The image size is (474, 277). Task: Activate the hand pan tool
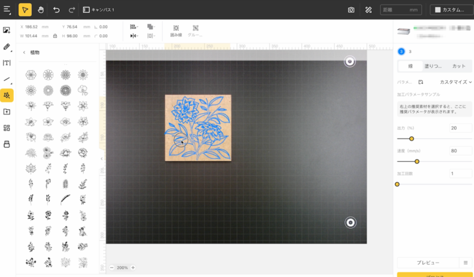41,10
